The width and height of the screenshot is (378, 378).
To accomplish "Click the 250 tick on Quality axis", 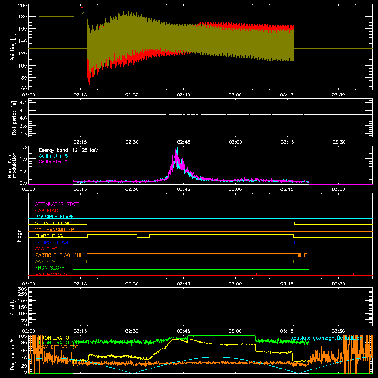I will (23, 294).
